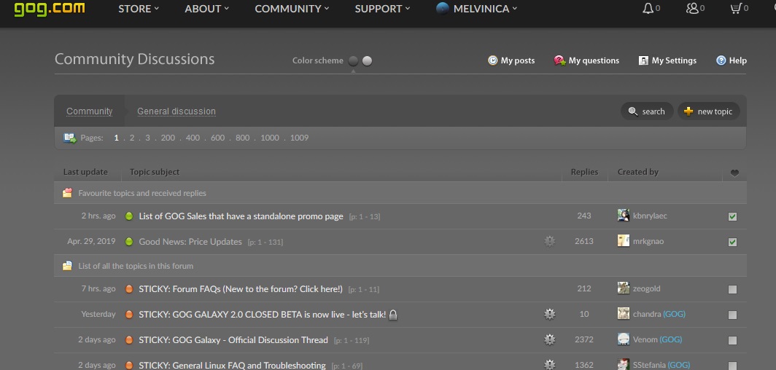This screenshot has height=370, width=776.
Task: Uncheck favourite box for GOG Sales topic
Action: (732, 216)
